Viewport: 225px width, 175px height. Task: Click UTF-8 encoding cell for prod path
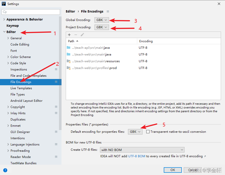click(143, 68)
